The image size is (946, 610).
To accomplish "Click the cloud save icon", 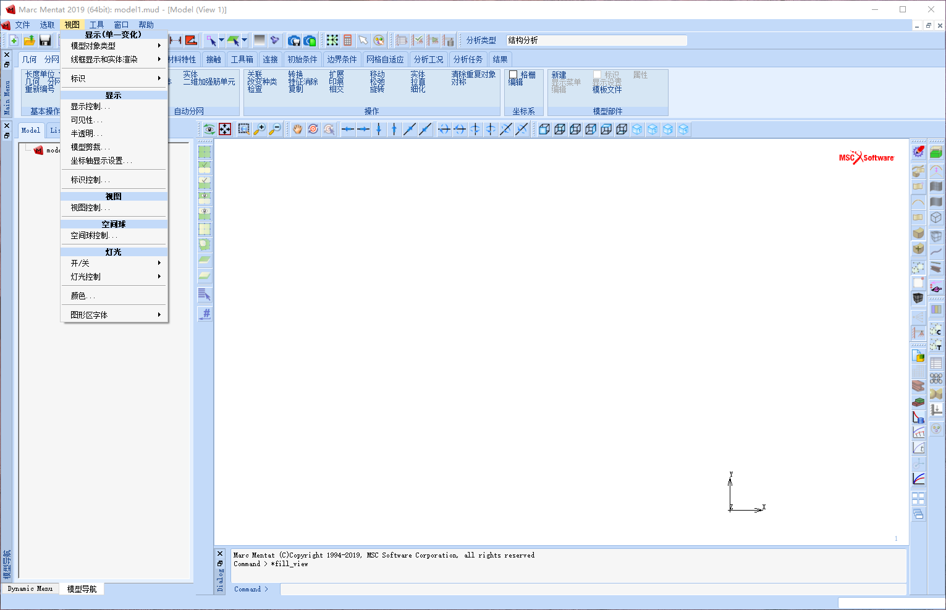I will (x=295, y=40).
